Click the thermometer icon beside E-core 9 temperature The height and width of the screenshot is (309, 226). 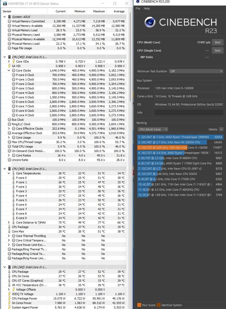point(13,218)
